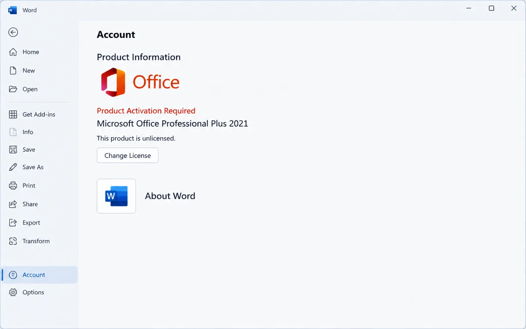The height and width of the screenshot is (329, 526).
Task: Select the Export label
Action: pos(31,223)
